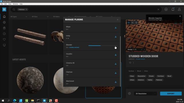
Task: Expand the All States filter dropdown
Action: 61,17
